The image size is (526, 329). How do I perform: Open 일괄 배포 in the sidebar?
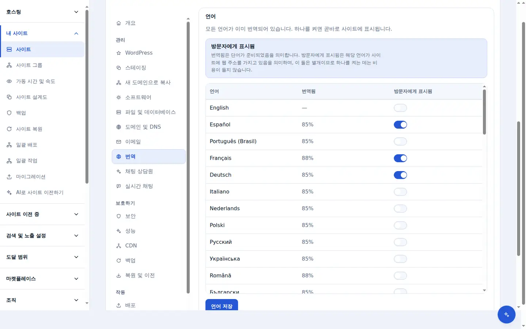[42, 145]
